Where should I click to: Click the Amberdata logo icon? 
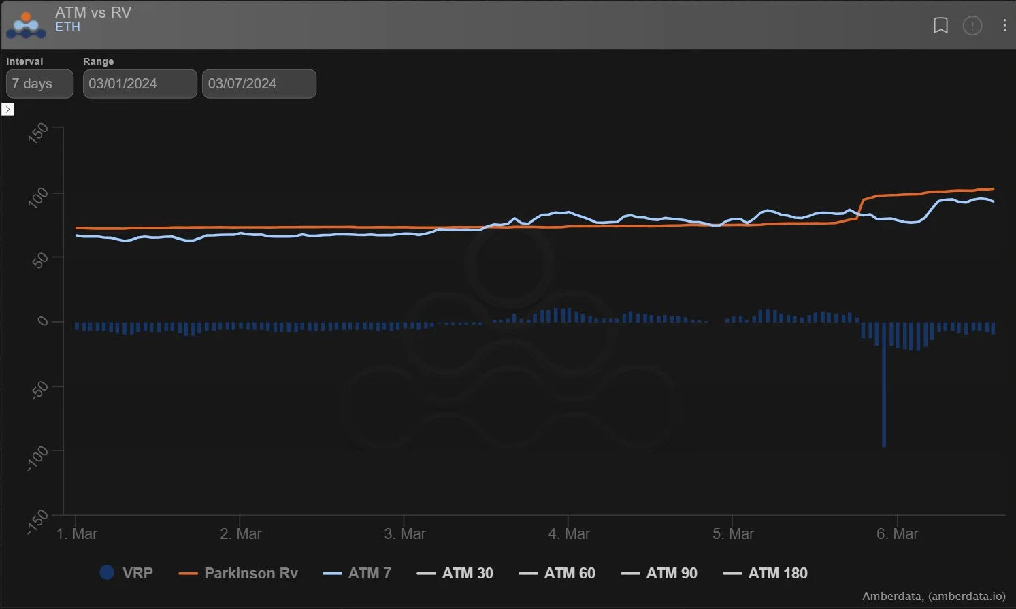coord(26,25)
